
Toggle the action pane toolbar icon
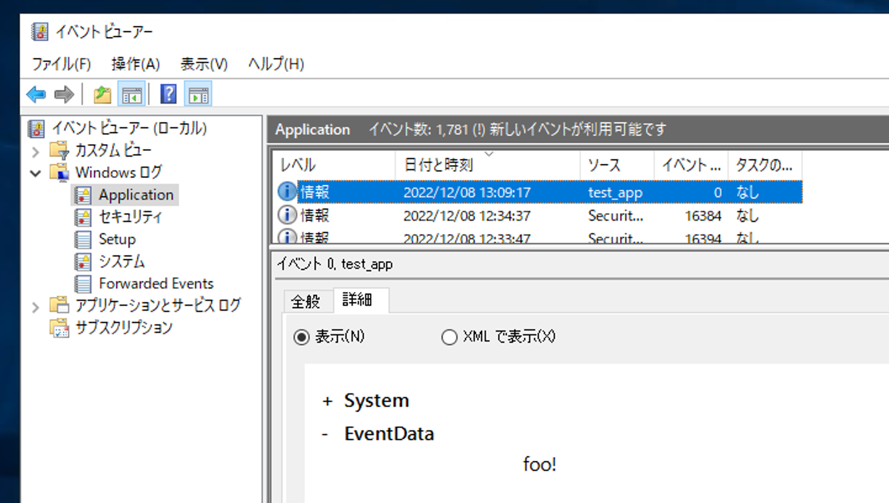197,94
